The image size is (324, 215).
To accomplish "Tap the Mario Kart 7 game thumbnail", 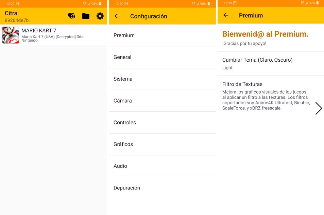I will pyautogui.click(x=11, y=35).
